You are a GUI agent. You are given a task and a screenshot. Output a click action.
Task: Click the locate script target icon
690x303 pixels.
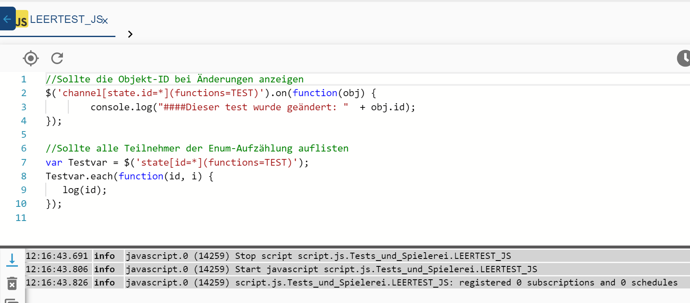(31, 58)
